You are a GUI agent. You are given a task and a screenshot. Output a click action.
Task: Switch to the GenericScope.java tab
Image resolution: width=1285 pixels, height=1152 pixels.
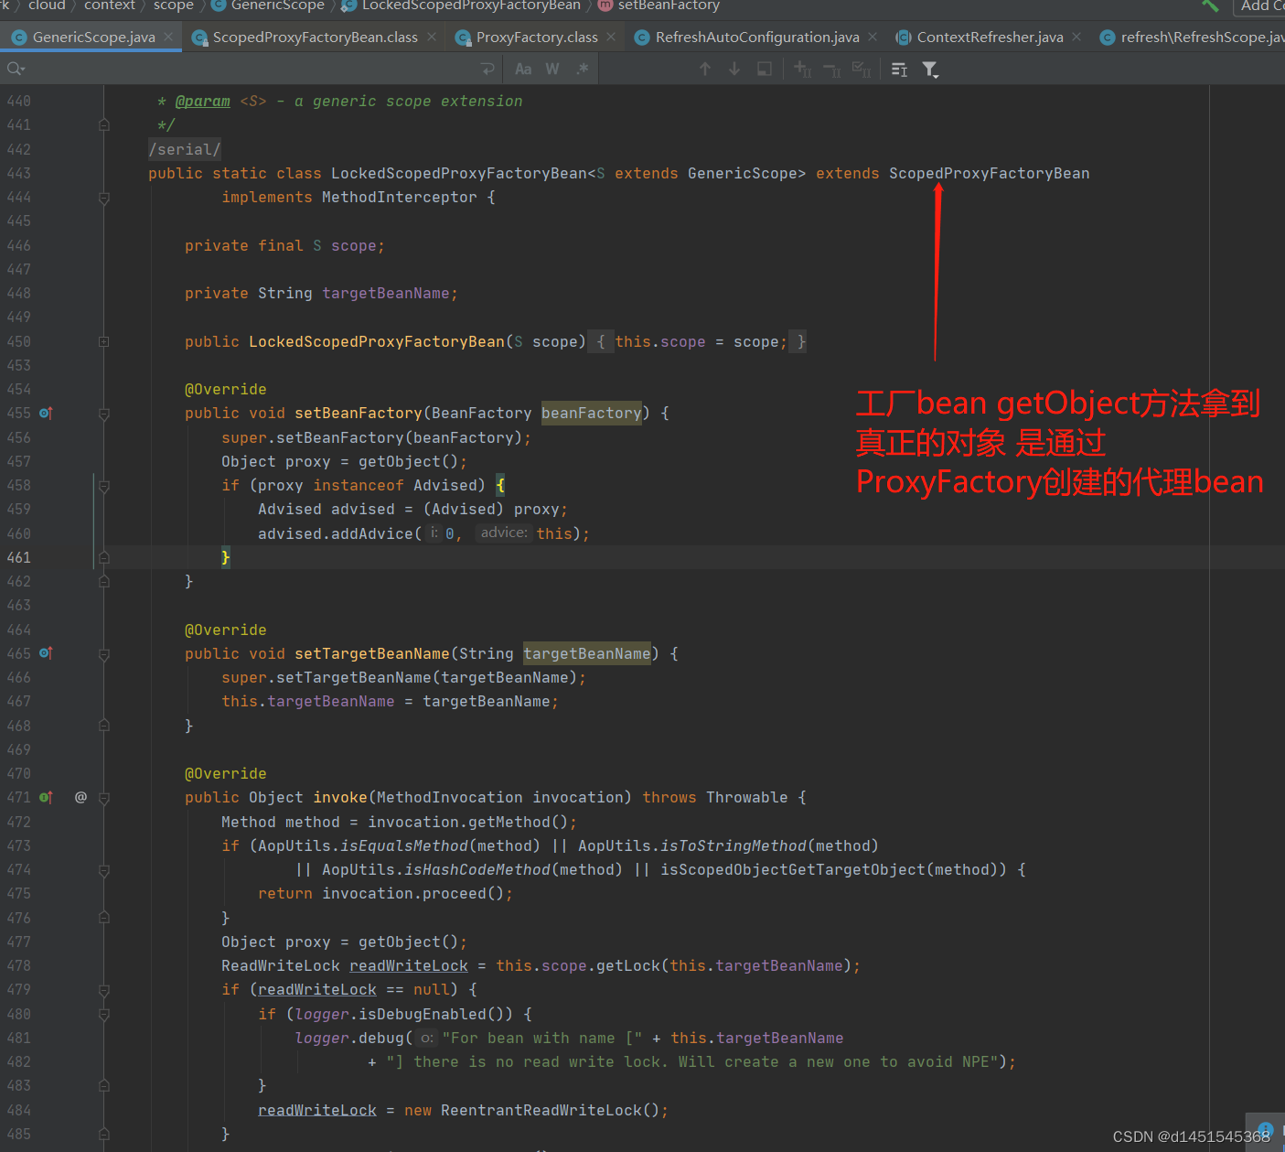pos(93,38)
